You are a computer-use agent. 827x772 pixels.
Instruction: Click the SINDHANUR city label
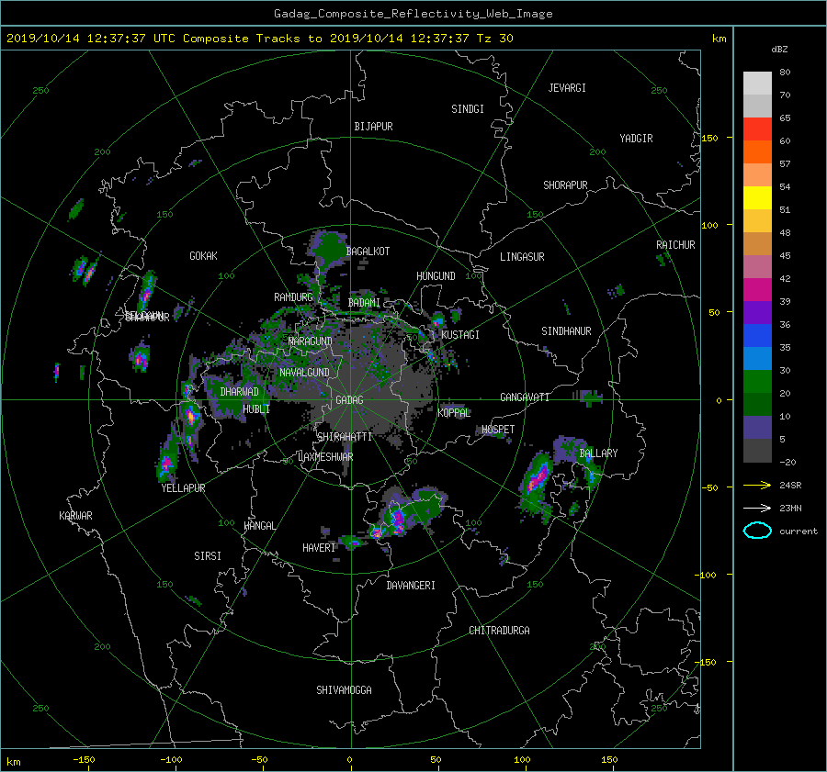click(566, 331)
